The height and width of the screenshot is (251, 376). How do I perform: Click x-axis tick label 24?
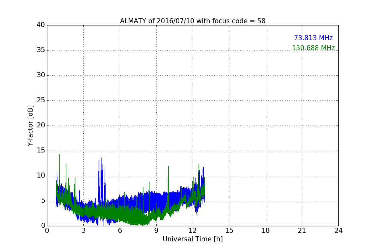click(338, 230)
